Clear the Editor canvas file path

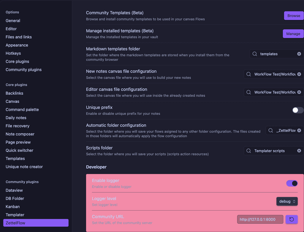point(299,92)
